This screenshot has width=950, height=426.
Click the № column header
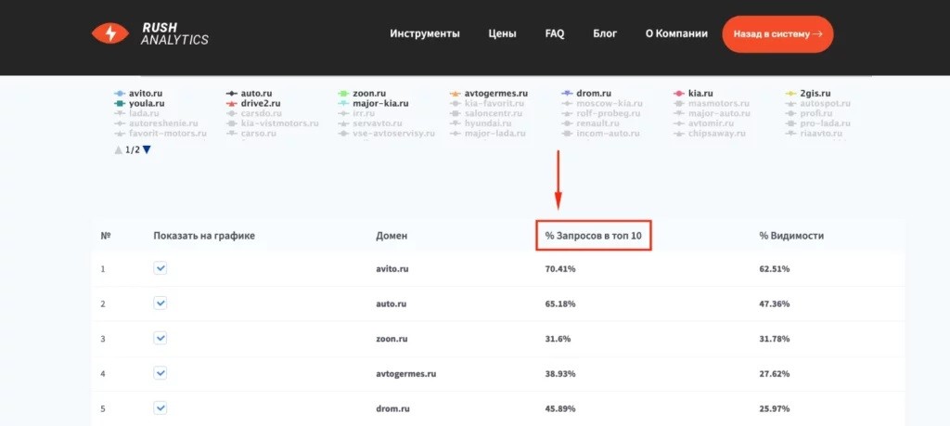(105, 236)
